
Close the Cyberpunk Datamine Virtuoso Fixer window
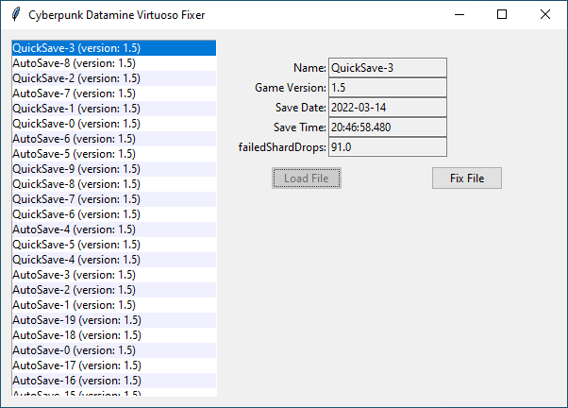[x=544, y=14]
